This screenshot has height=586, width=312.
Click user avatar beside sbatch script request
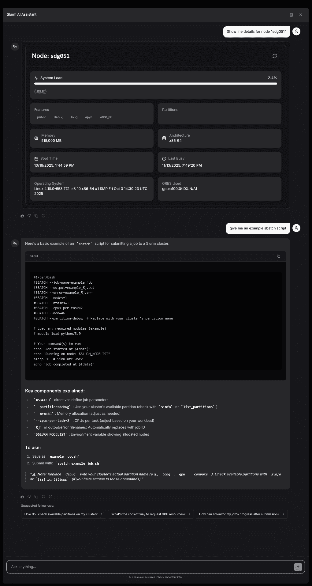[296, 228]
